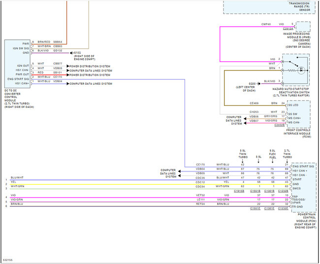The image size is (320, 264).
Task: Click the 'CDC35' circuit code
Action: (200, 178)
